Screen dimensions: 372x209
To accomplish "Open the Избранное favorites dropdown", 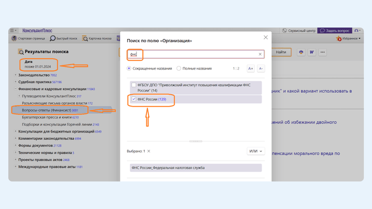I will 349,38.
